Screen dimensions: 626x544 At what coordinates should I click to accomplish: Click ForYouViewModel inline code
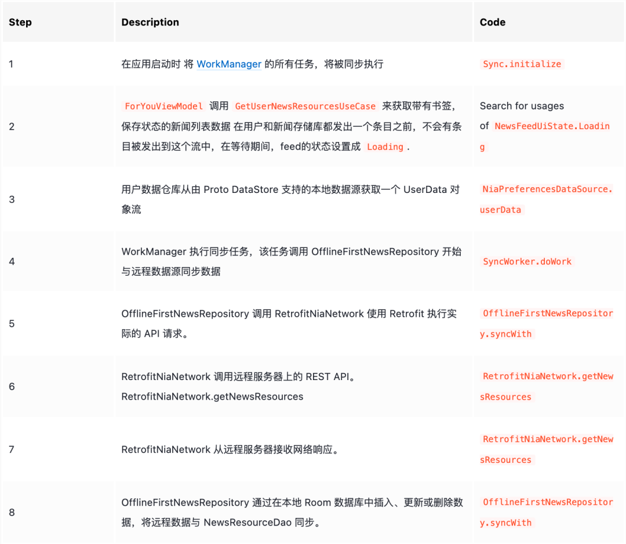click(x=163, y=106)
